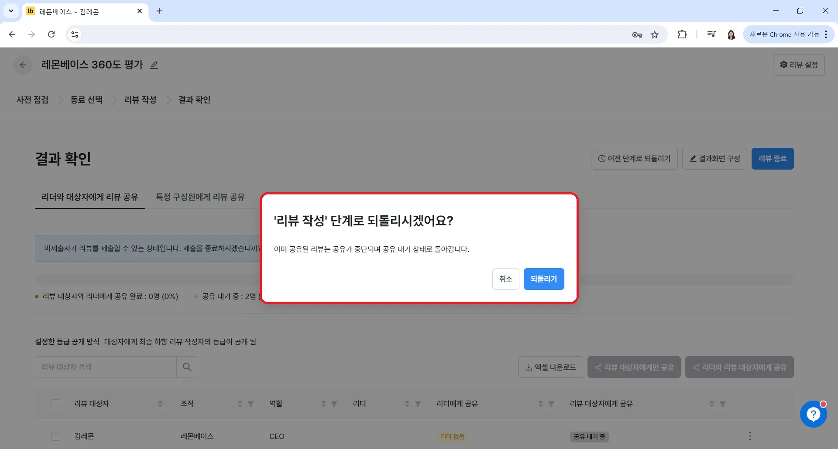This screenshot has width=838, height=449.
Task: Go back with the page back arrow
Action: 23,65
